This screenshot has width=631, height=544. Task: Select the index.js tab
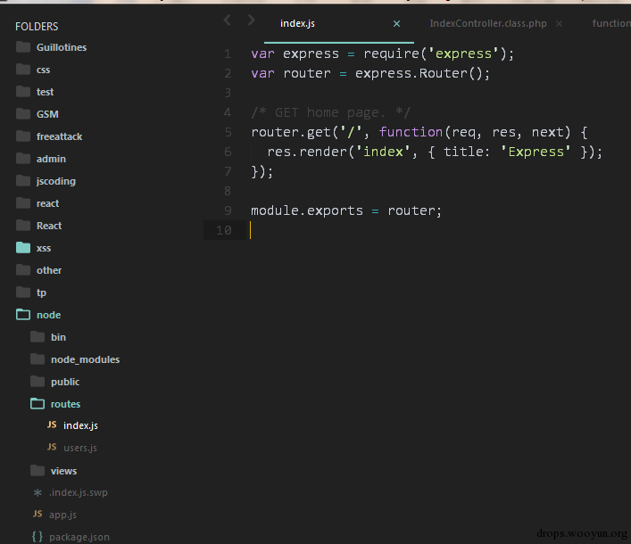click(297, 23)
